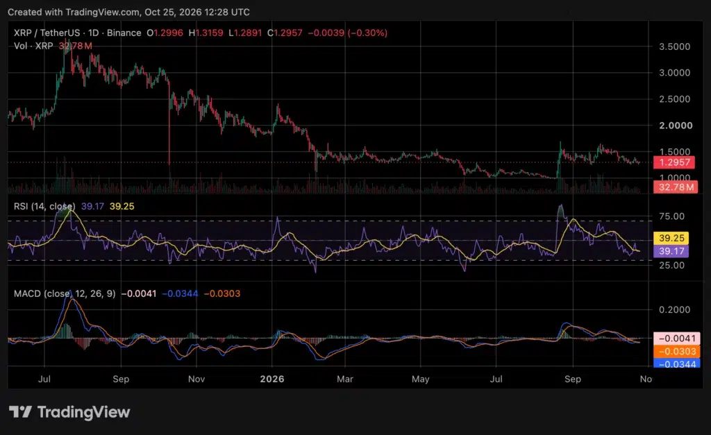Viewport: 711px width, 435px height.
Task: Click the MACD axis tag −0.0041
Action: [677, 338]
